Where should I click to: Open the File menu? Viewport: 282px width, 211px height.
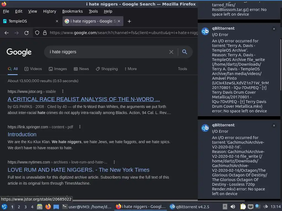(6, 11)
